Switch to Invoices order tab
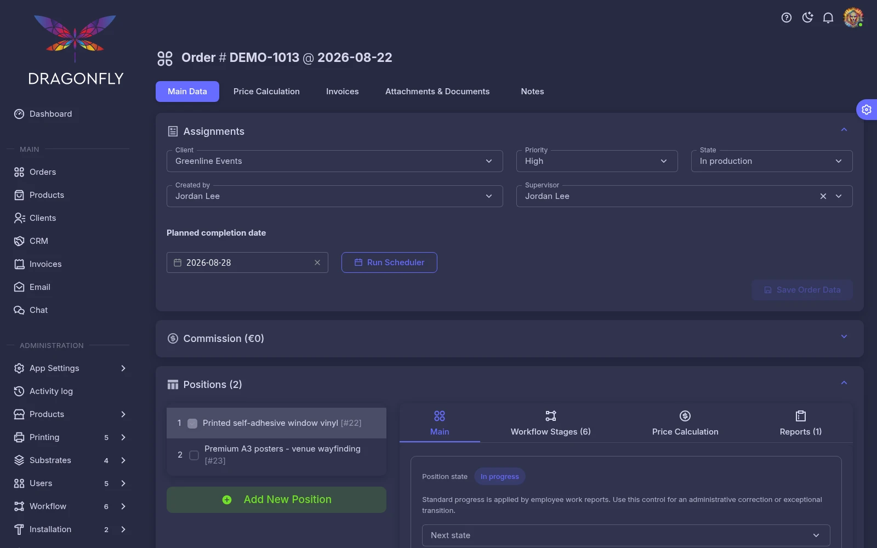Screen dimensions: 877x548 343,92
